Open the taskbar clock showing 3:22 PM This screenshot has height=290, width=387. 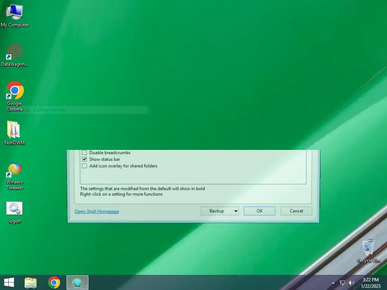coord(371,283)
